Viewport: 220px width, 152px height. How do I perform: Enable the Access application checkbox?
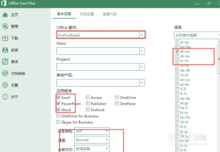point(88,97)
